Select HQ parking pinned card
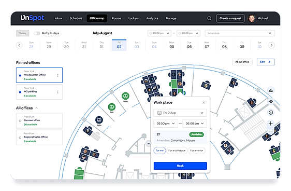This screenshot has width=291, height=191. tap(39, 92)
